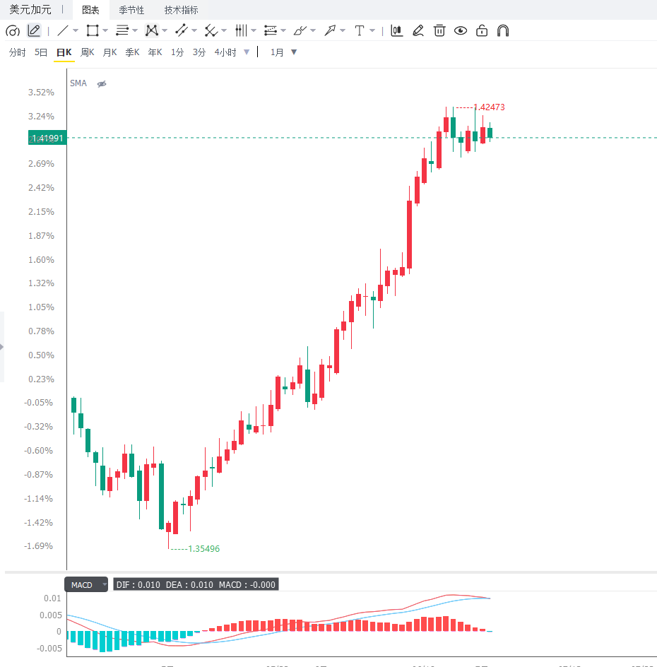Viewport: 657px width, 667px height.
Task: Open the line tool dropdown arrow
Action: [x=76, y=30]
